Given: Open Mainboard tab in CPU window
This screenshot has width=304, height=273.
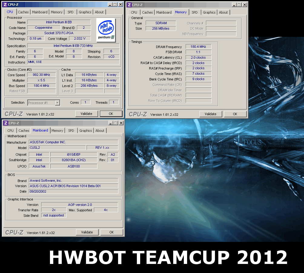Looking at the screenshot, I should click(x=40, y=12).
